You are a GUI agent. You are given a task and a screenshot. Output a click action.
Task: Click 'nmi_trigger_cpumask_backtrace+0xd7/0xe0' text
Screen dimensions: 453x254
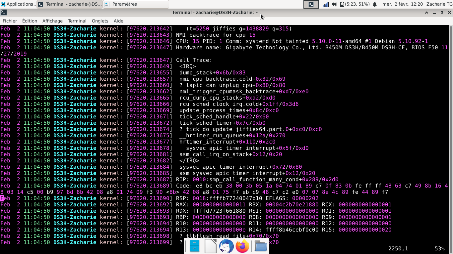coord(244,92)
